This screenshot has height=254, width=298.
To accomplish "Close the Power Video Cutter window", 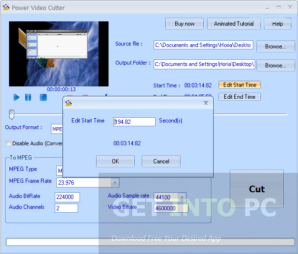I will click(290, 8).
